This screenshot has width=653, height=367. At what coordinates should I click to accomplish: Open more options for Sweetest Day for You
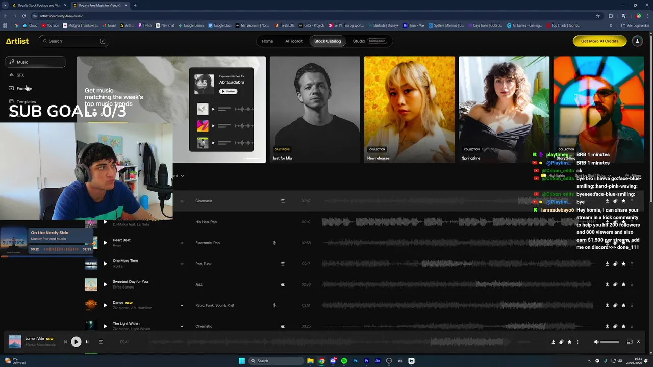click(x=632, y=284)
